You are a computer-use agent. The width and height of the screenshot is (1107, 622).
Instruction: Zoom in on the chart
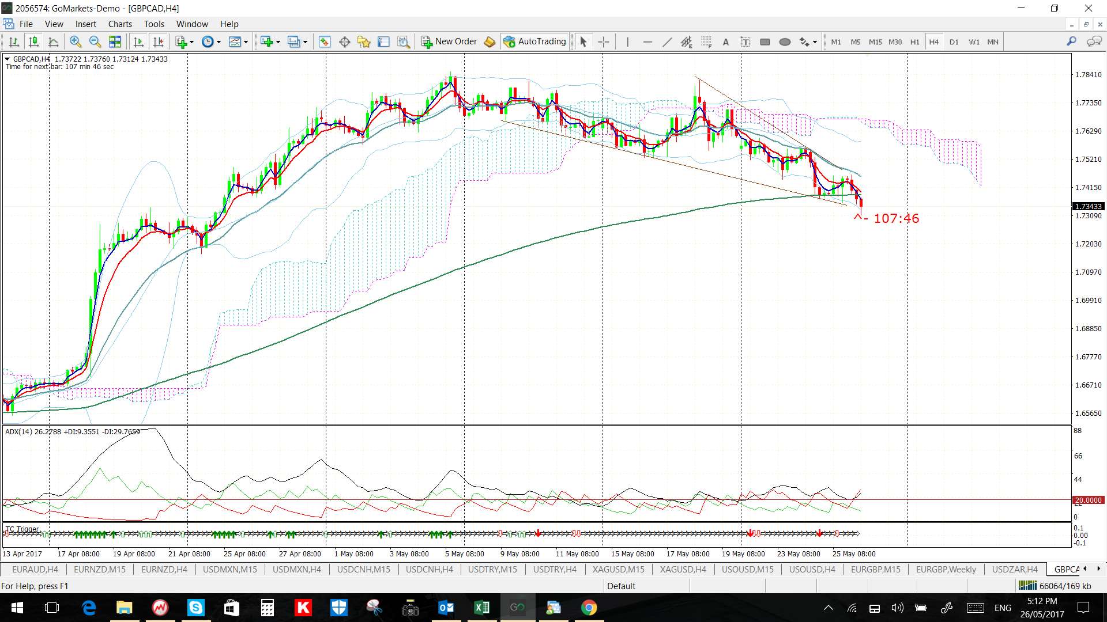(x=75, y=41)
